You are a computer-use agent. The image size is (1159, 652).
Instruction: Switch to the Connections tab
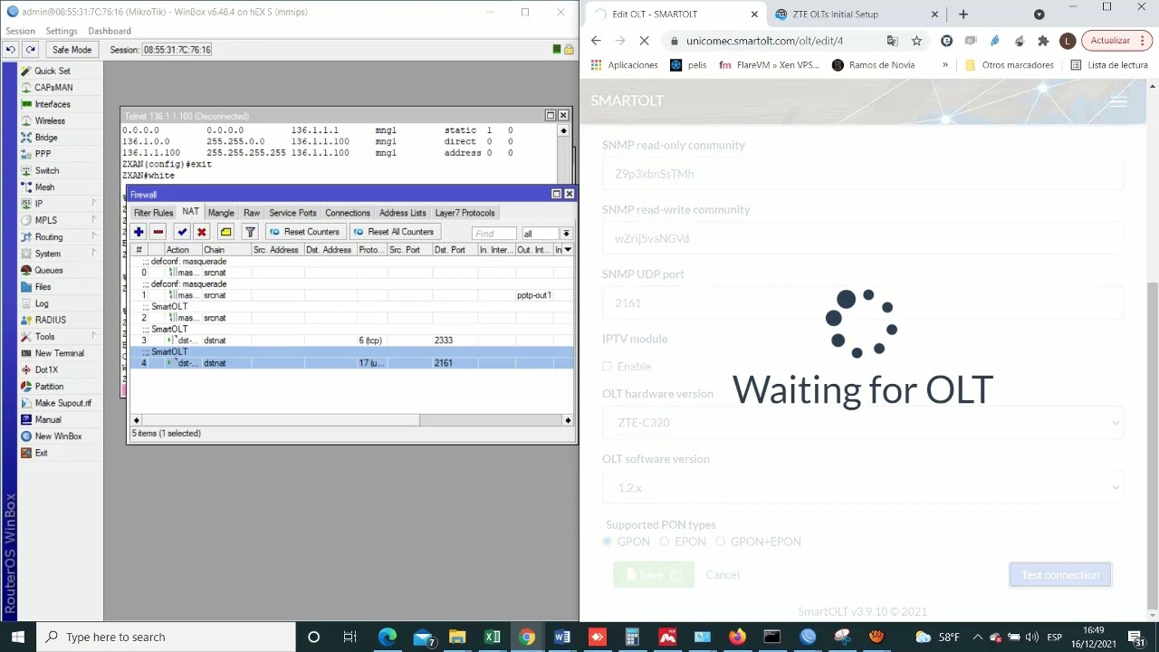pos(348,213)
